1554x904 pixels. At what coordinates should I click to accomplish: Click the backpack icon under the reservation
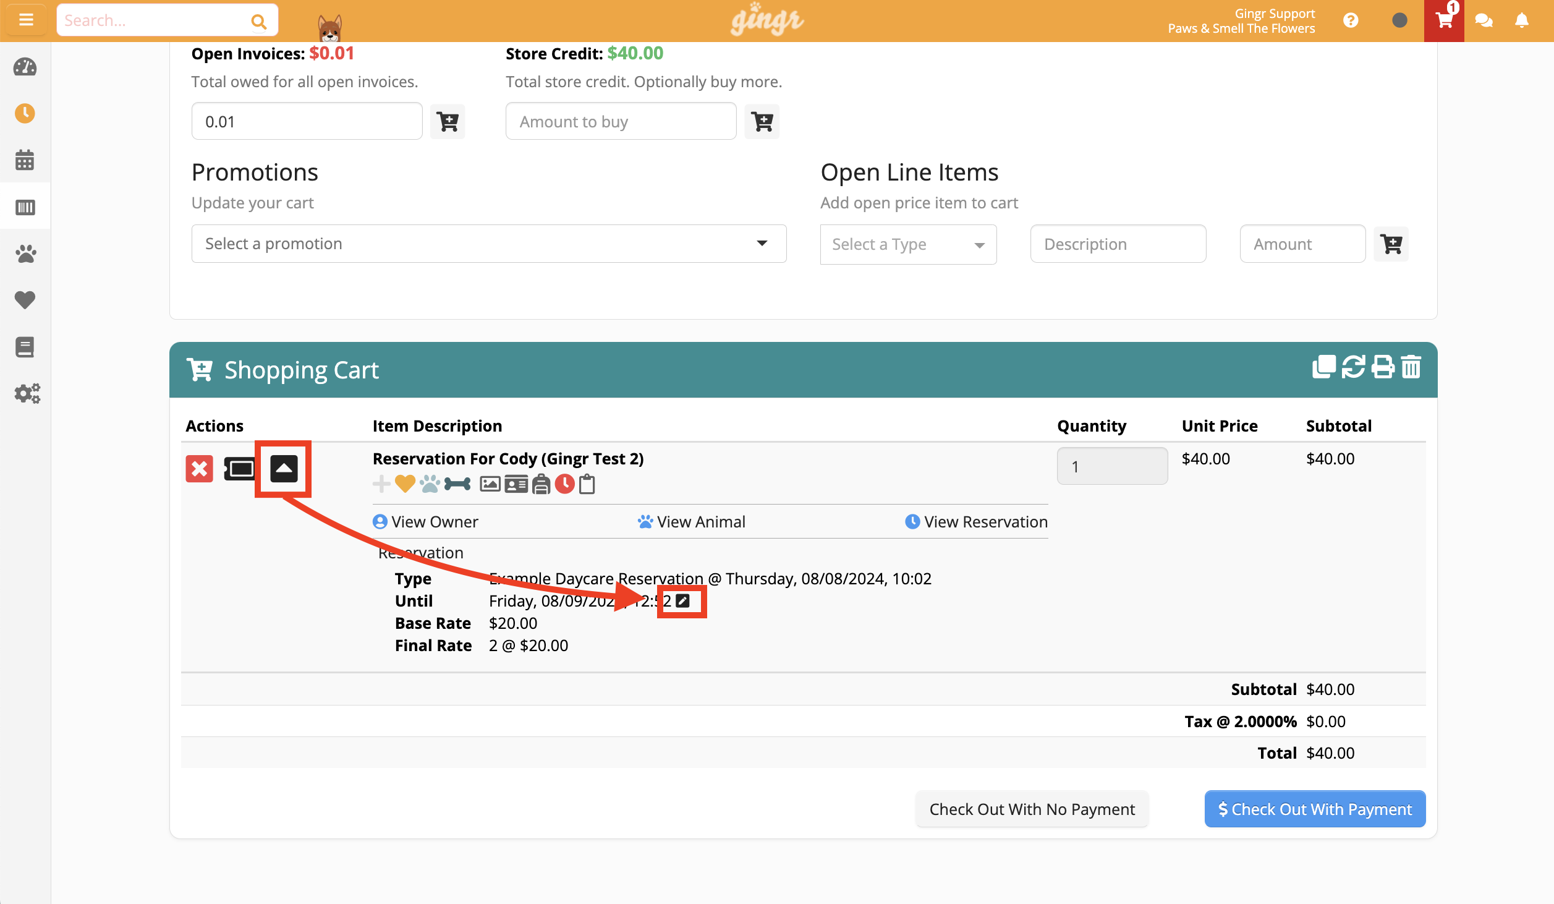pyautogui.click(x=541, y=484)
